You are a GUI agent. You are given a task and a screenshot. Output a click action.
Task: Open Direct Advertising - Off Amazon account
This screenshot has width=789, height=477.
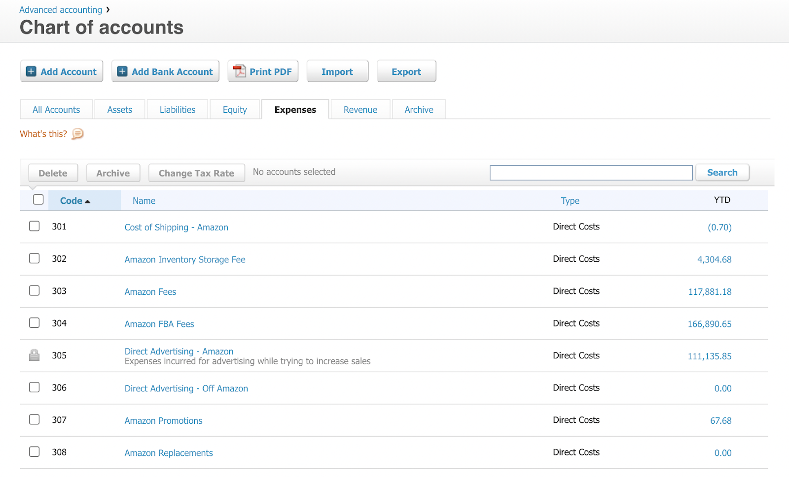[186, 388]
